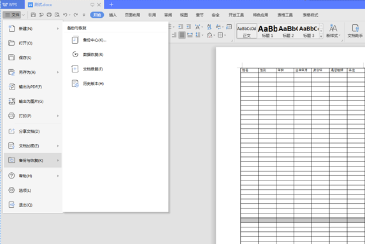Click the shading paint bucket icon
Screen dimensions: 365x244
pos(210,35)
